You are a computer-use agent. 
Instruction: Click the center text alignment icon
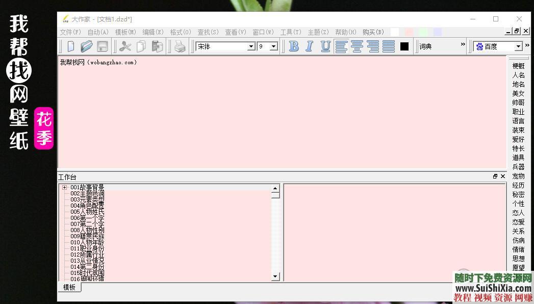pyautogui.click(x=357, y=46)
